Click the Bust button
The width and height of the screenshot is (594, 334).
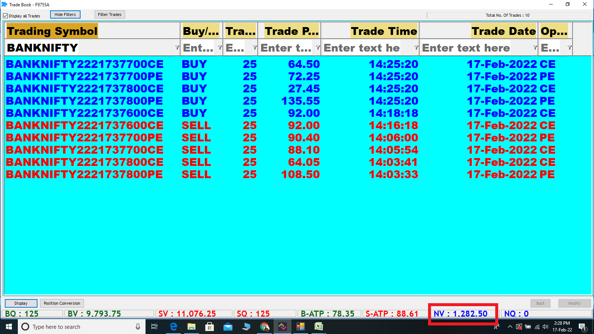click(x=540, y=303)
